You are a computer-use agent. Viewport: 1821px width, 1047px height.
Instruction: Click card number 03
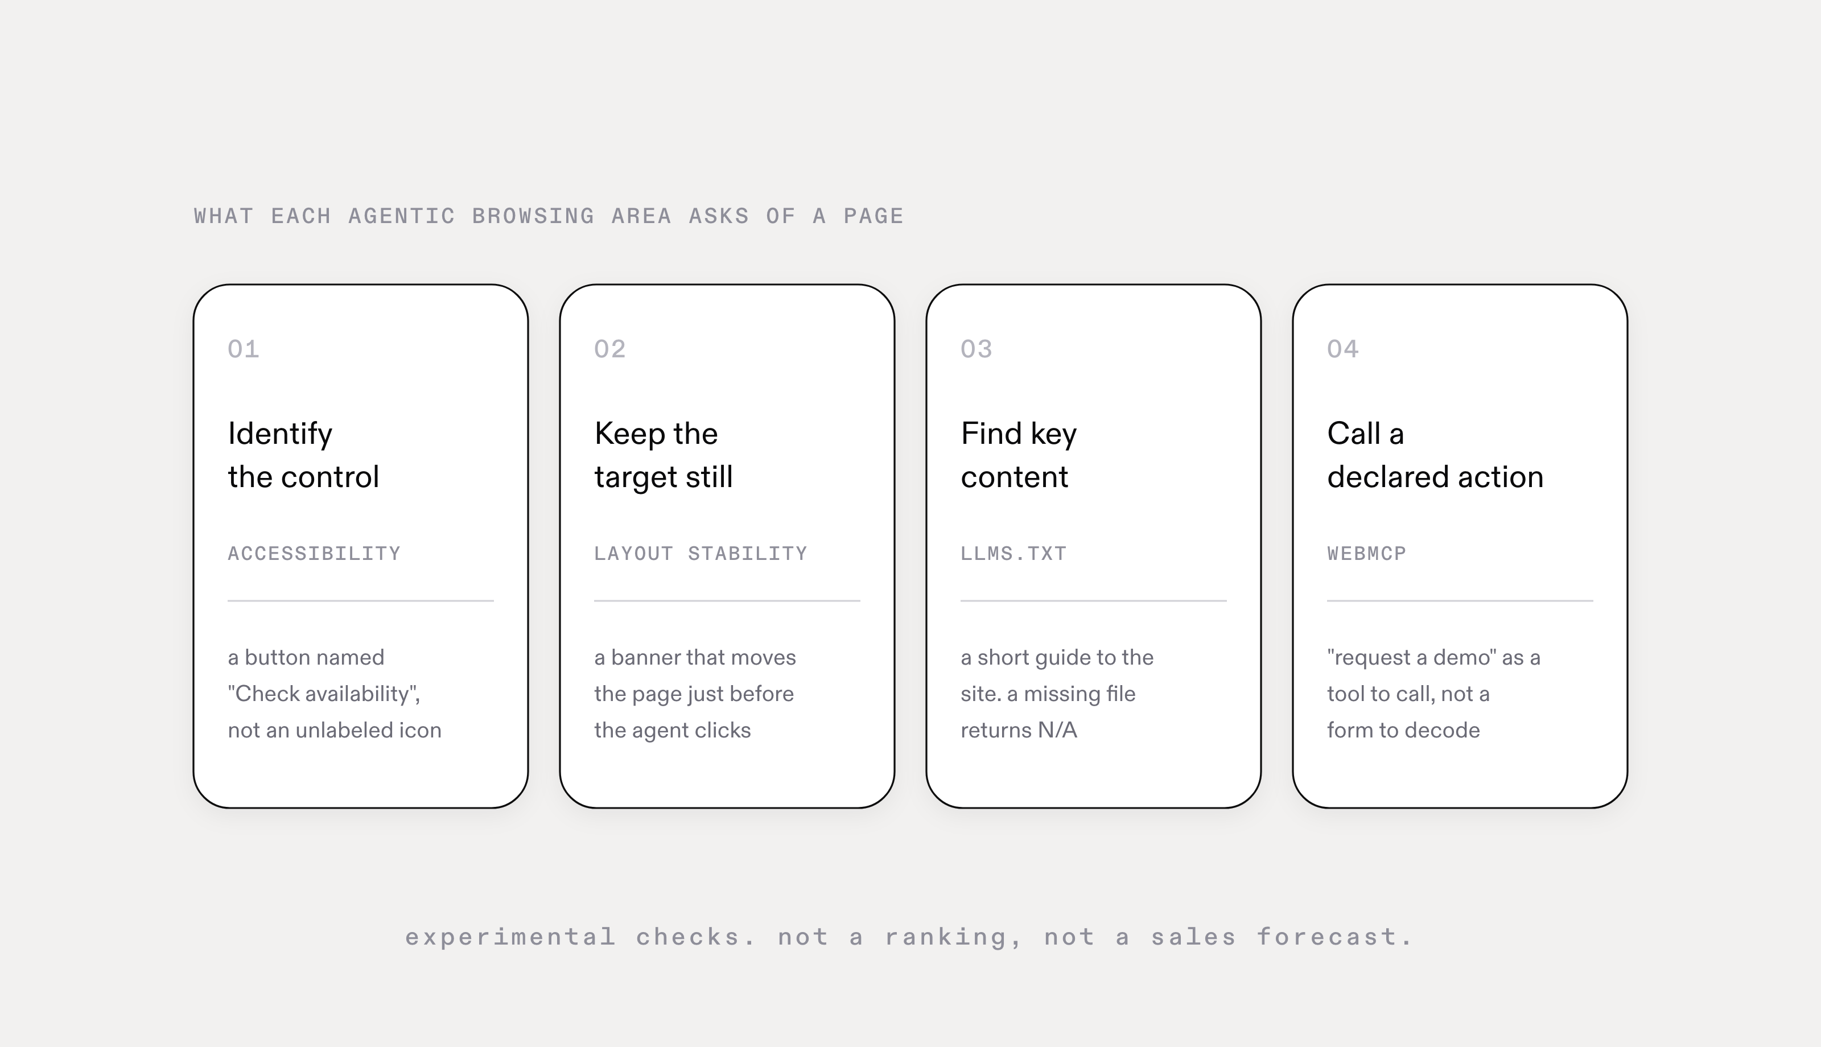977,349
